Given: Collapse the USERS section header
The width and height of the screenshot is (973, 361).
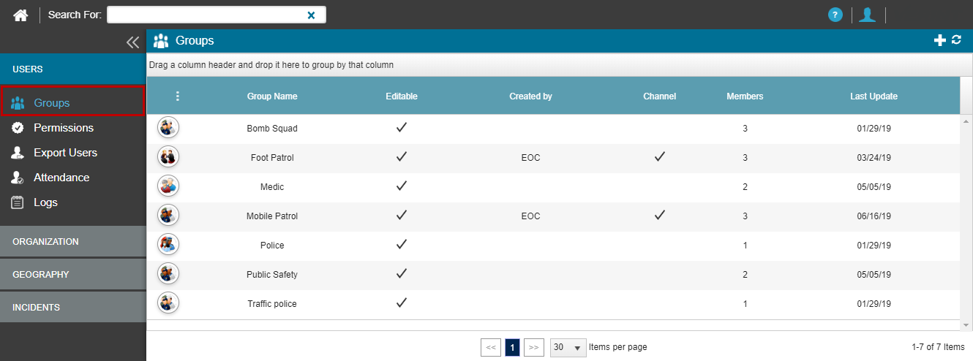Looking at the screenshot, I should (73, 69).
